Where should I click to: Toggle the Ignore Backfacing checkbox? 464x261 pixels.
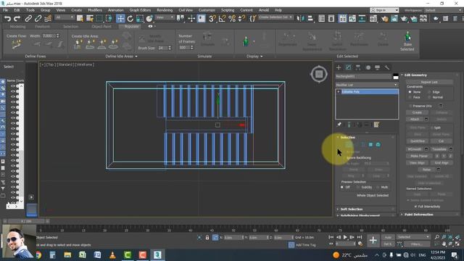coord(343,158)
